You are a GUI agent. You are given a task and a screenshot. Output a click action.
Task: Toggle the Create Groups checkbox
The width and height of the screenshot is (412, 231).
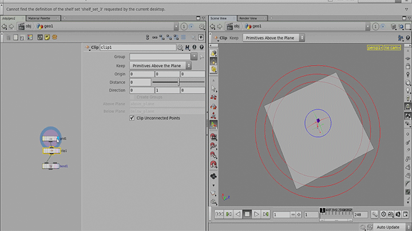(x=132, y=97)
